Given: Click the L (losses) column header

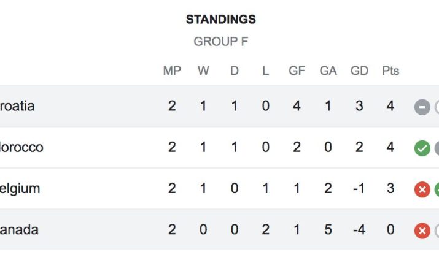Looking at the screenshot, I should coord(265,71).
